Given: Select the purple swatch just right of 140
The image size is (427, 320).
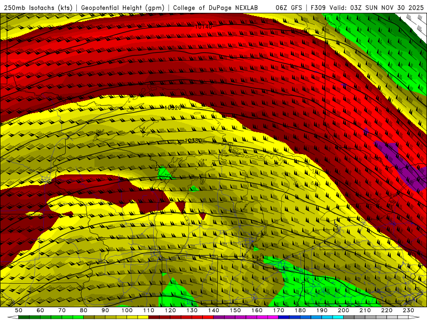Looking at the screenshot, I should [x=219, y=317].
